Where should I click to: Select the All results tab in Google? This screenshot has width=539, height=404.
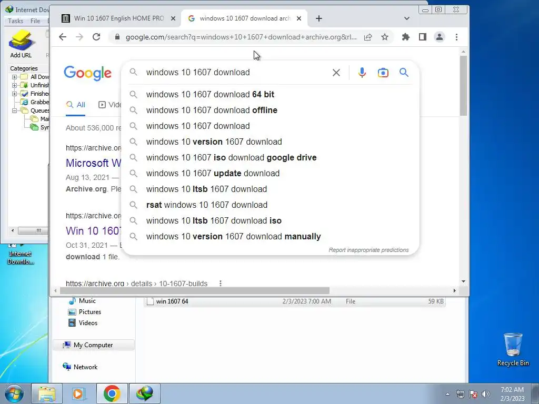coord(76,105)
